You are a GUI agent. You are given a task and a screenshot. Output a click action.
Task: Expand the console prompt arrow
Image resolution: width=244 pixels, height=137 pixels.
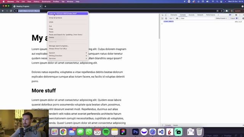coord(162,24)
